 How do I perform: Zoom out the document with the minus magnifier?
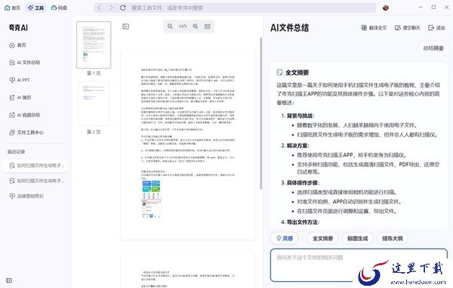(x=170, y=26)
